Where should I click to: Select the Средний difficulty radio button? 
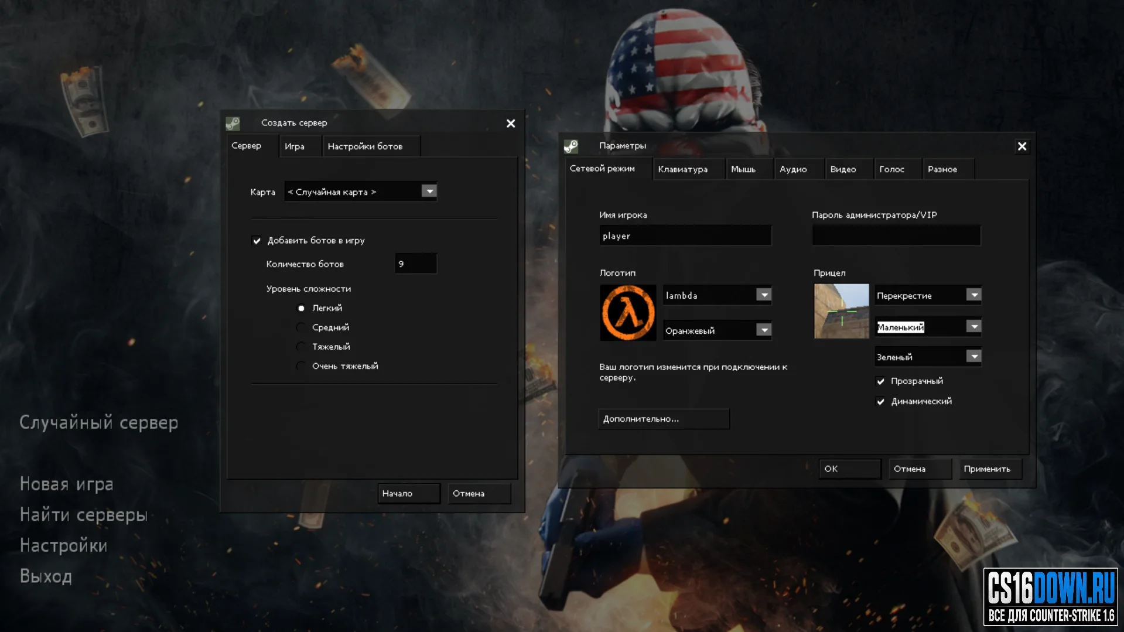[x=301, y=327]
